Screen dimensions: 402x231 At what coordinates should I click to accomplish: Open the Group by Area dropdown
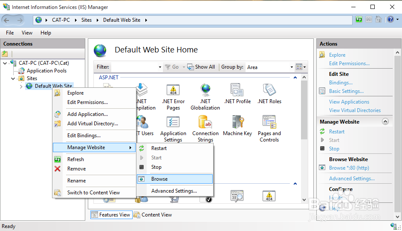click(x=292, y=67)
